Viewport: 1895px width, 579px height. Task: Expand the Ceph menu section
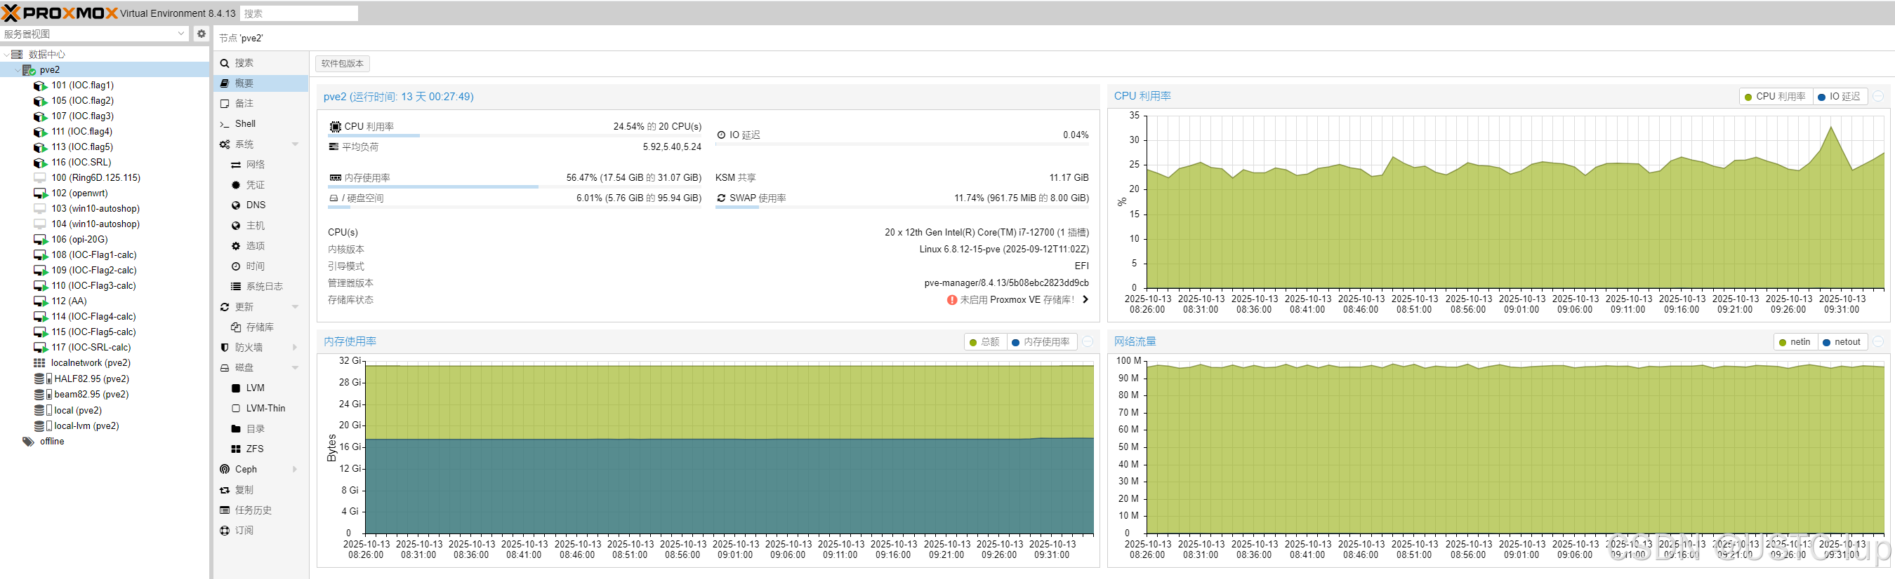295,470
